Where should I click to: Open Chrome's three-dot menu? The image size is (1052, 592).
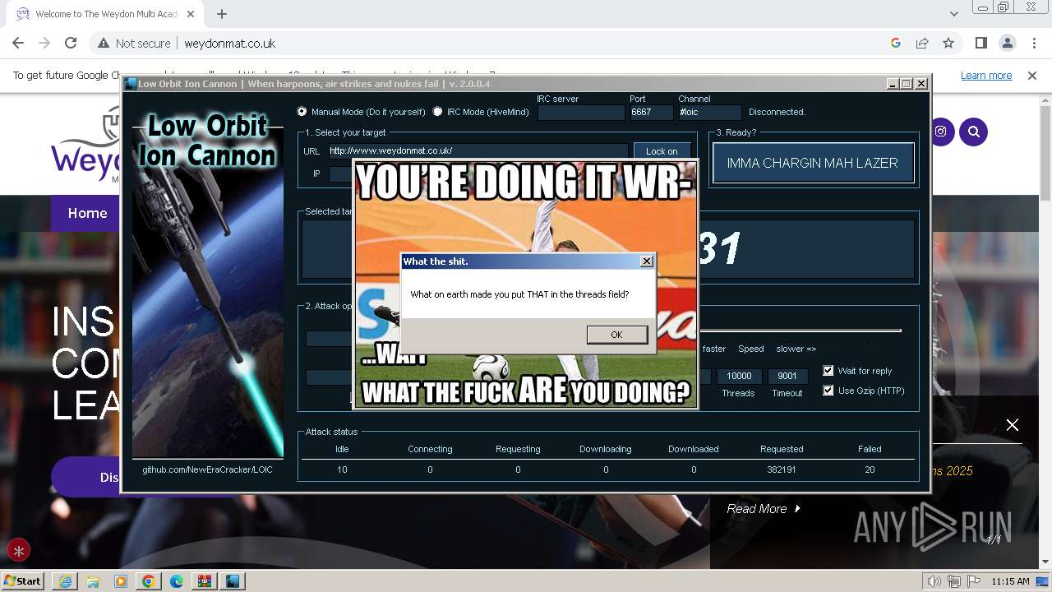tap(1033, 44)
